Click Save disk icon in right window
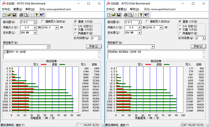 click(119, 15)
